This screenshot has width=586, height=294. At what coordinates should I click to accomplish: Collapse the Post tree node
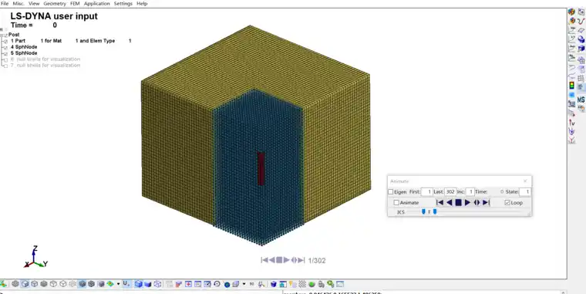click(x=2, y=35)
